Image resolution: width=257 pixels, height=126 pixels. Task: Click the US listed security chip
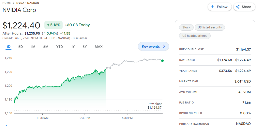tap(210, 27)
